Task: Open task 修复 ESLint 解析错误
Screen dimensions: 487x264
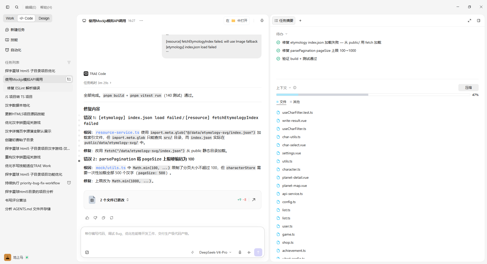Action: 38,88
